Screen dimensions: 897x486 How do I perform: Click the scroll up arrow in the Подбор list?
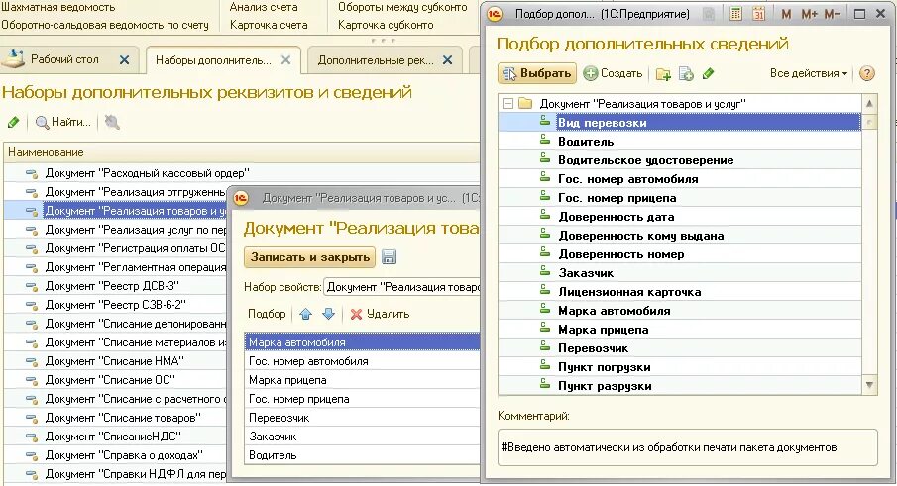click(x=869, y=103)
